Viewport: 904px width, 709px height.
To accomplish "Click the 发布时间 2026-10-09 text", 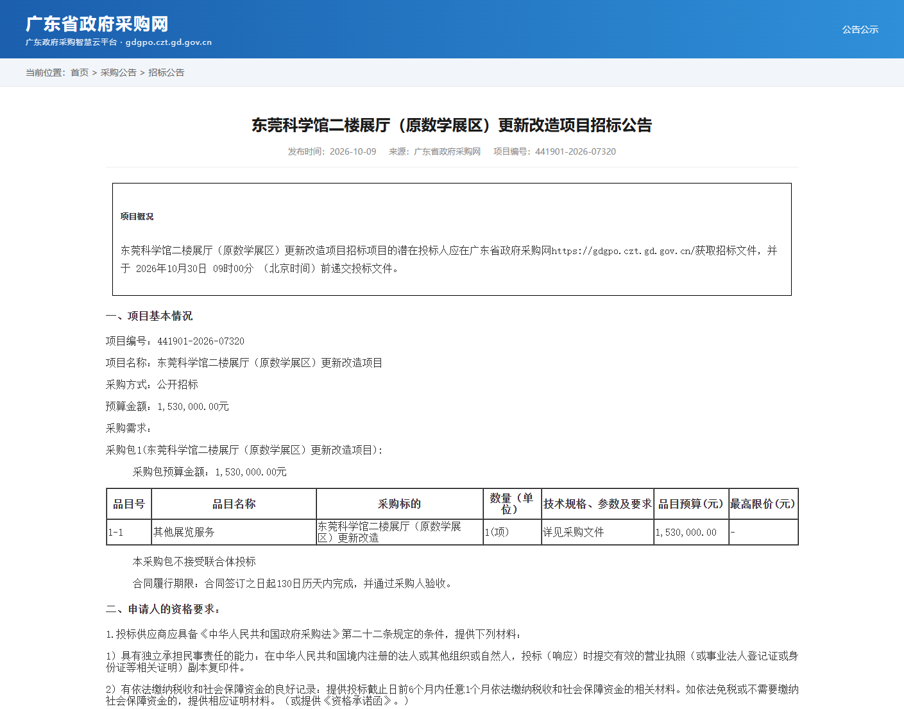I will coord(332,151).
